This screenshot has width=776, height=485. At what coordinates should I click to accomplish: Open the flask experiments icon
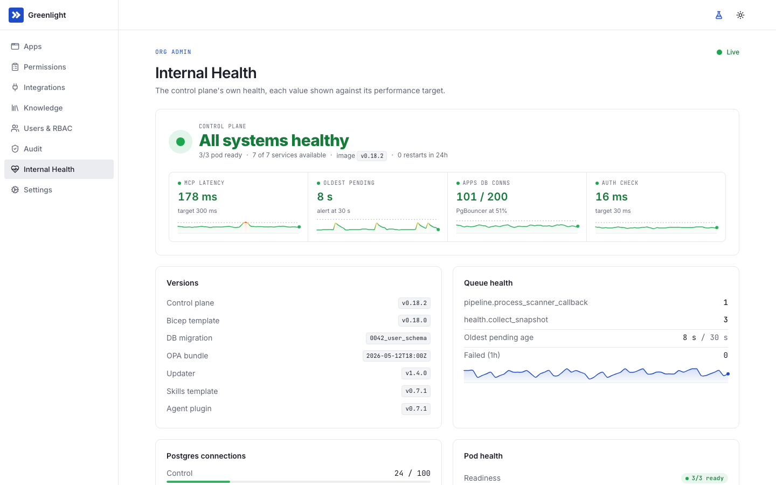tap(719, 15)
